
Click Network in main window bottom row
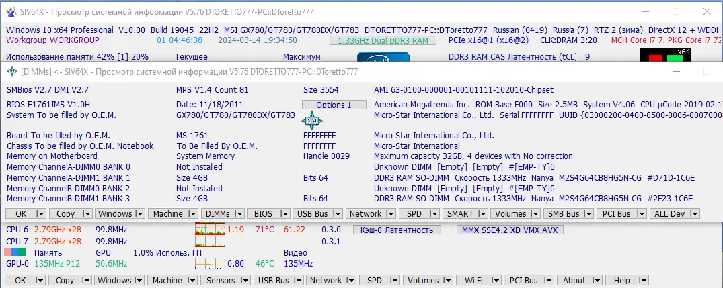(x=326, y=280)
